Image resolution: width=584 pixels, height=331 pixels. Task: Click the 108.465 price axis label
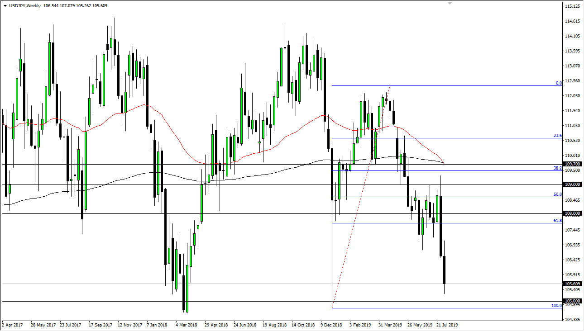pyautogui.click(x=573, y=200)
